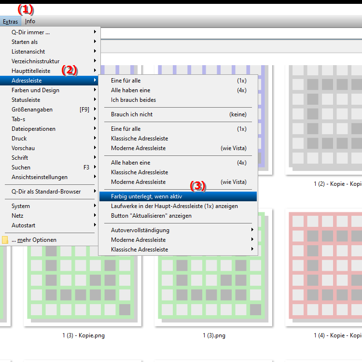The height and width of the screenshot is (362, 362).
Task: Toggle 'Button "Aktualisieren" anzeigen'
Action: [178, 216]
